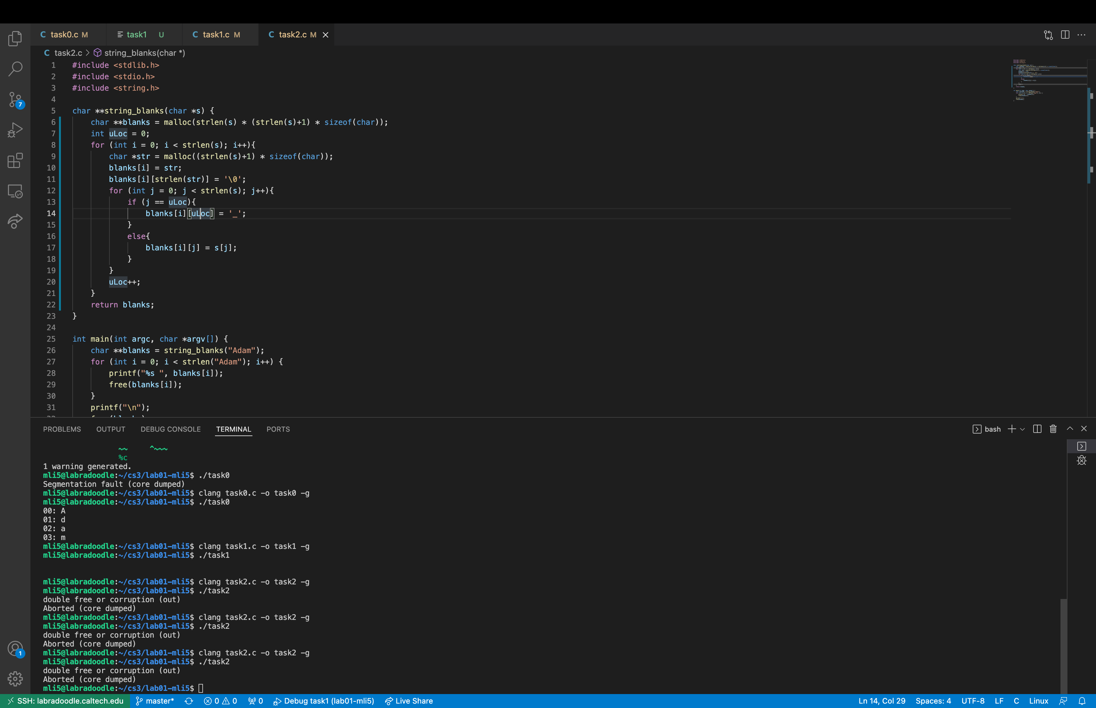Image resolution: width=1096 pixels, height=708 pixels.
Task: Split the editor to the right
Action: tap(1065, 35)
